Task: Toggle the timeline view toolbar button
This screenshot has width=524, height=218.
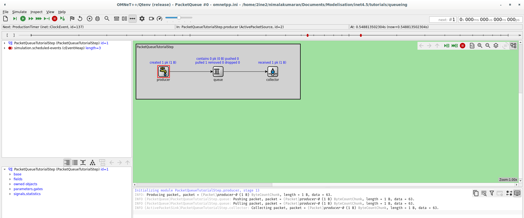Action: pyautogui.click(x=132, y=19)
